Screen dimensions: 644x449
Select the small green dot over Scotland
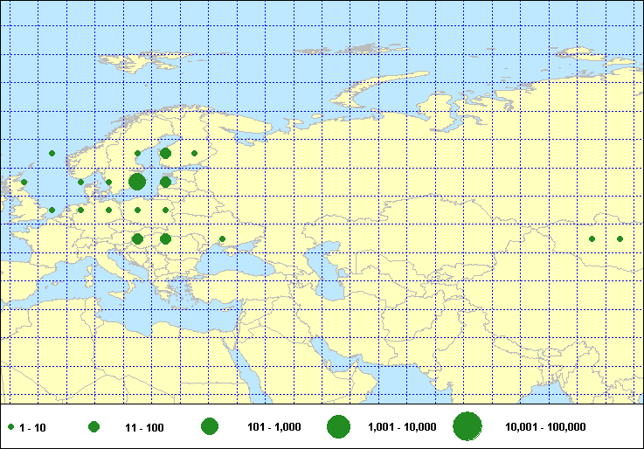(24, 182)
